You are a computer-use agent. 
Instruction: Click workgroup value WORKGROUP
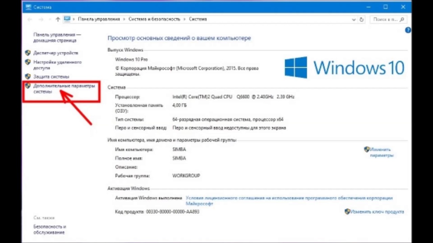tap(186, 176)
